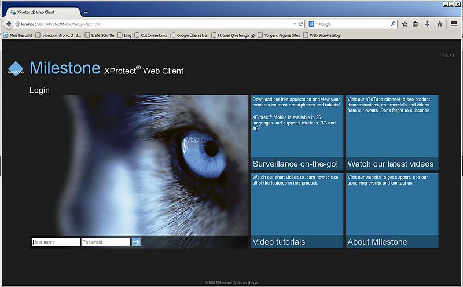Image resolution: width=463 pixels, height=287 pixels.
Task: Click the Legal link in footer
Action: tap(253, 282)
